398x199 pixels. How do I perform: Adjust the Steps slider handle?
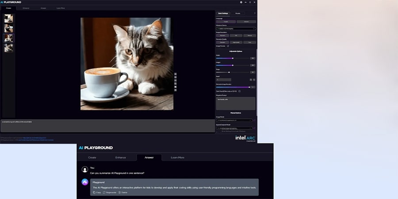tap(229, 72)
